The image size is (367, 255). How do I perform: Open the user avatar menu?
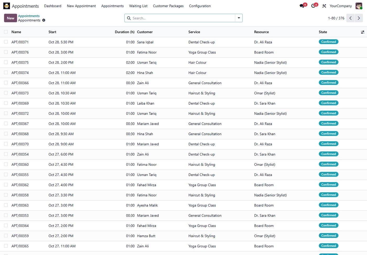click(x=359, y=6)
